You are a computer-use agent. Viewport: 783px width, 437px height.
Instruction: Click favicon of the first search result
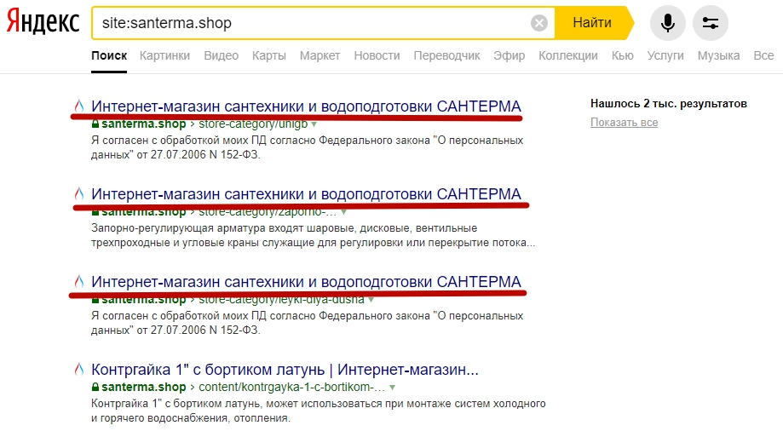(x=79, y=106)
